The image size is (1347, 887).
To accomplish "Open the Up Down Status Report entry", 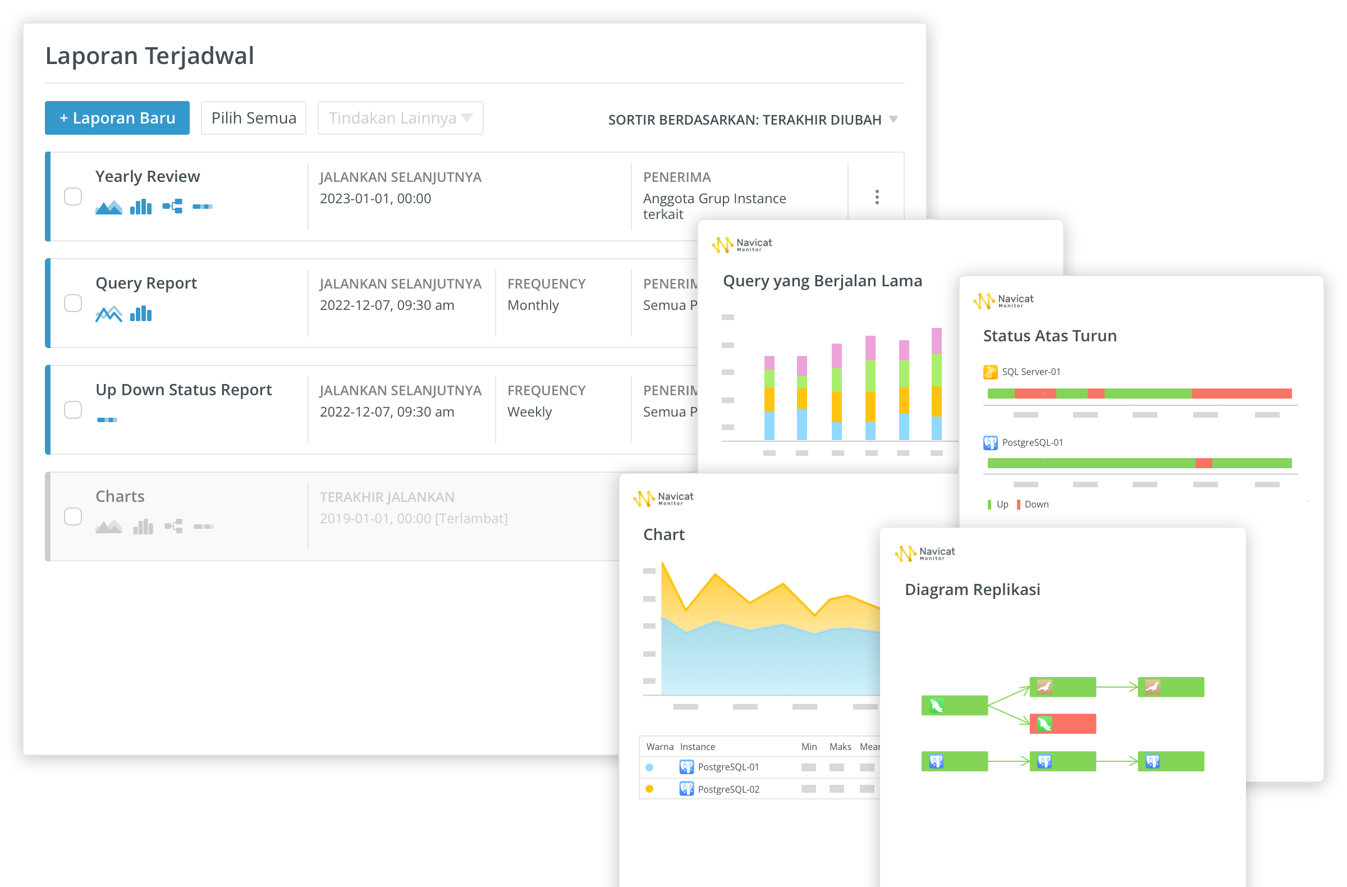I will pos(184,390).
